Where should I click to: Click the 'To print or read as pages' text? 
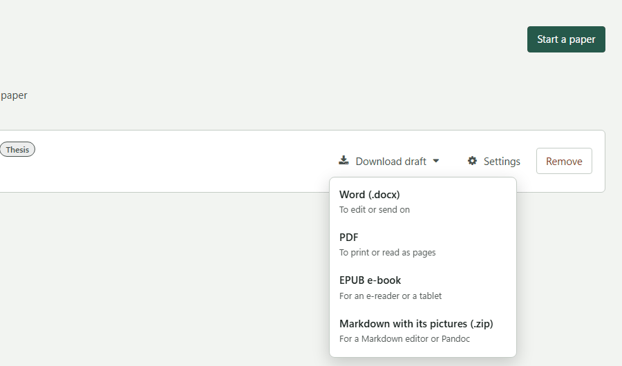tap(387, 253)
